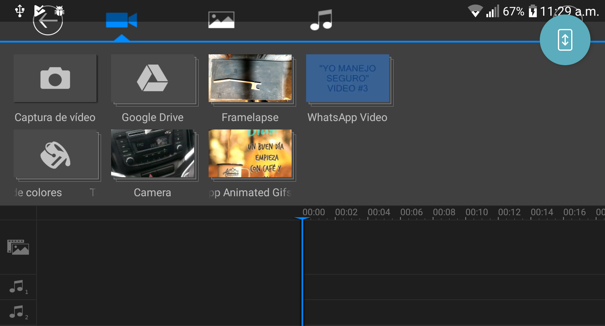Tap the back arrow circle button
The width and height of the screenshot is (605, 326).
(48, 21)
